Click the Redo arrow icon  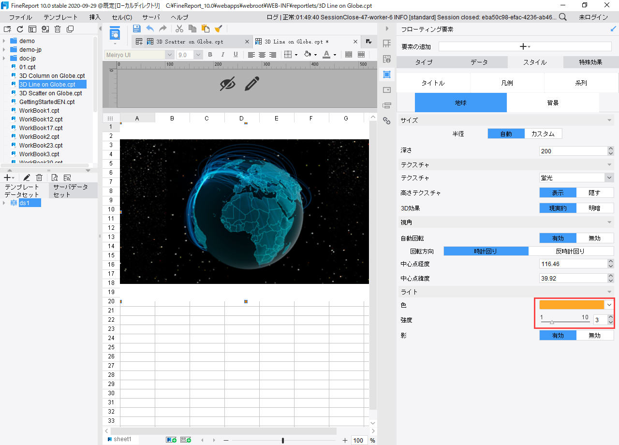[163, 29]
